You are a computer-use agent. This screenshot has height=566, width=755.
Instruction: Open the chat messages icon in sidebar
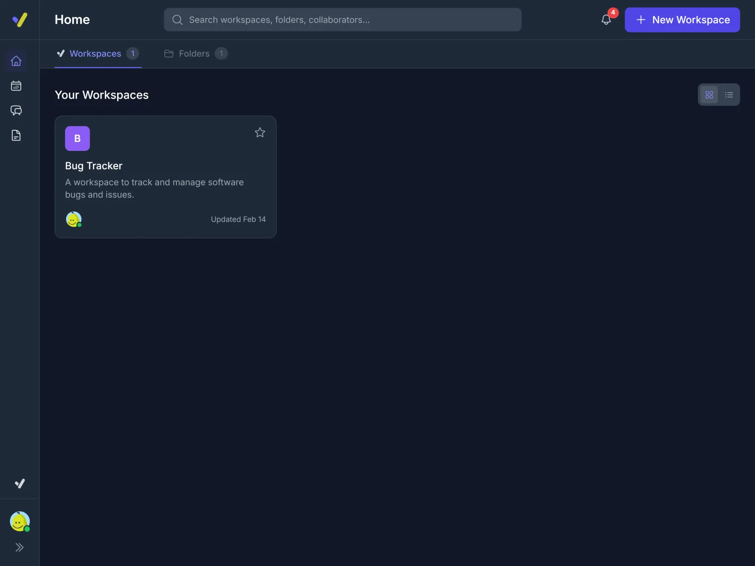(16, 110)
